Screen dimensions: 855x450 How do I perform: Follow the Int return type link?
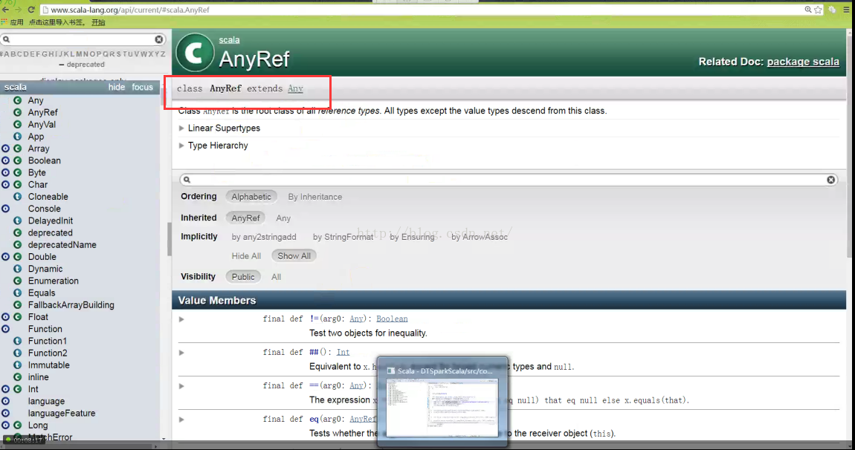[x=343, y=352]
